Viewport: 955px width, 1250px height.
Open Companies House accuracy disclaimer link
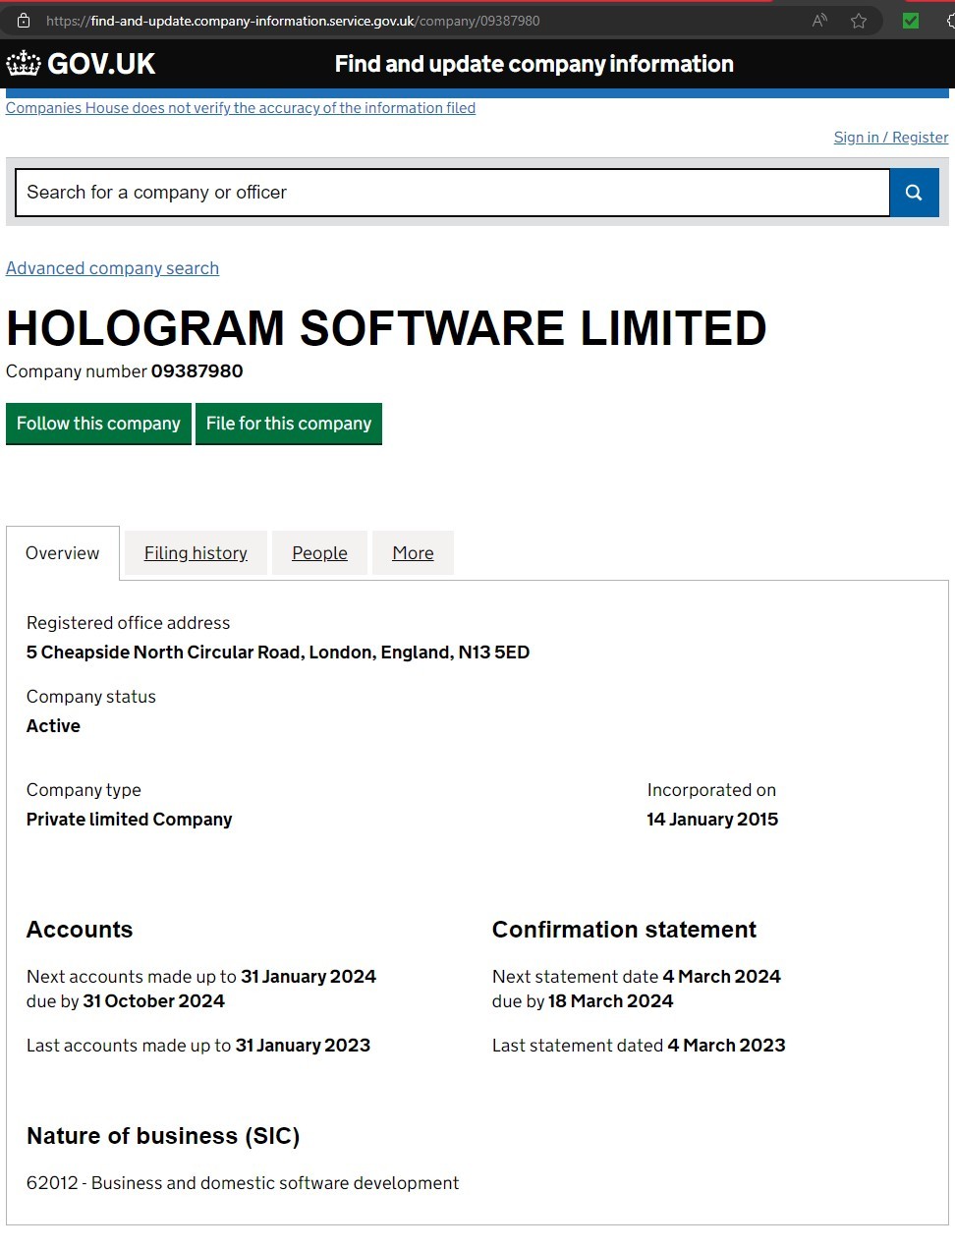click(x=241, y=108)
